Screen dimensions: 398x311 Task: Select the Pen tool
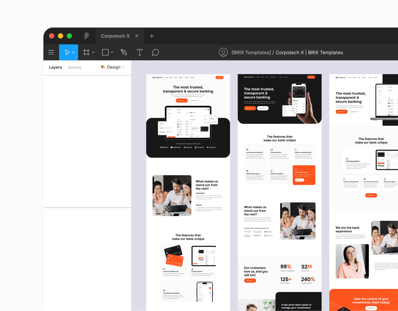tap(124, 52)
